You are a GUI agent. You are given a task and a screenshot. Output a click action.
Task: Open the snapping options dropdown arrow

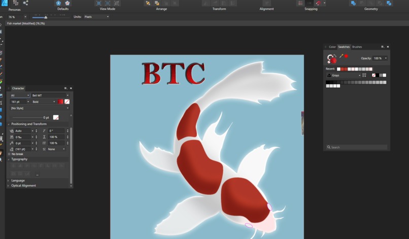324,3
